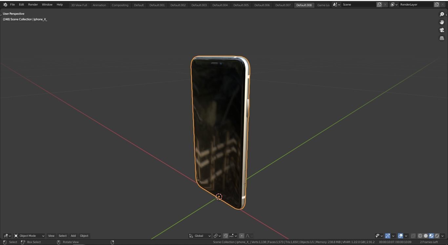Open the Add menu in viewport header
This screenshot has width=448, height=245.
(x=73, y=236)
